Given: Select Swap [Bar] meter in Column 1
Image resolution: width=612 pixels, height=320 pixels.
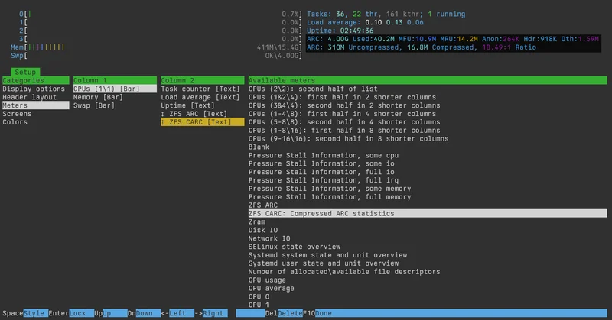Looking at the screenshot, I should (x=94, y=105).
